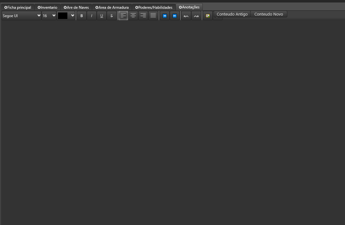Open the Segoe UI font dropdown
The height and width of the screenshot is (225, 345).
22,16
